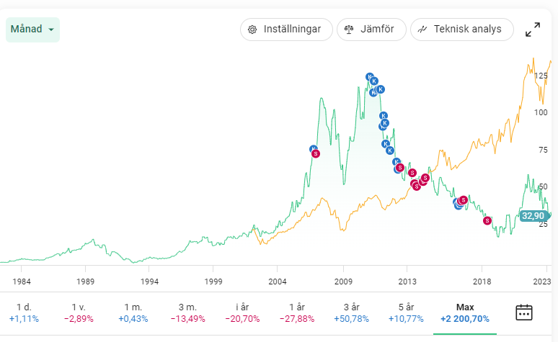558x342 pixels.
Task: Show the 1 år period
Action: (x=297, y=312)
